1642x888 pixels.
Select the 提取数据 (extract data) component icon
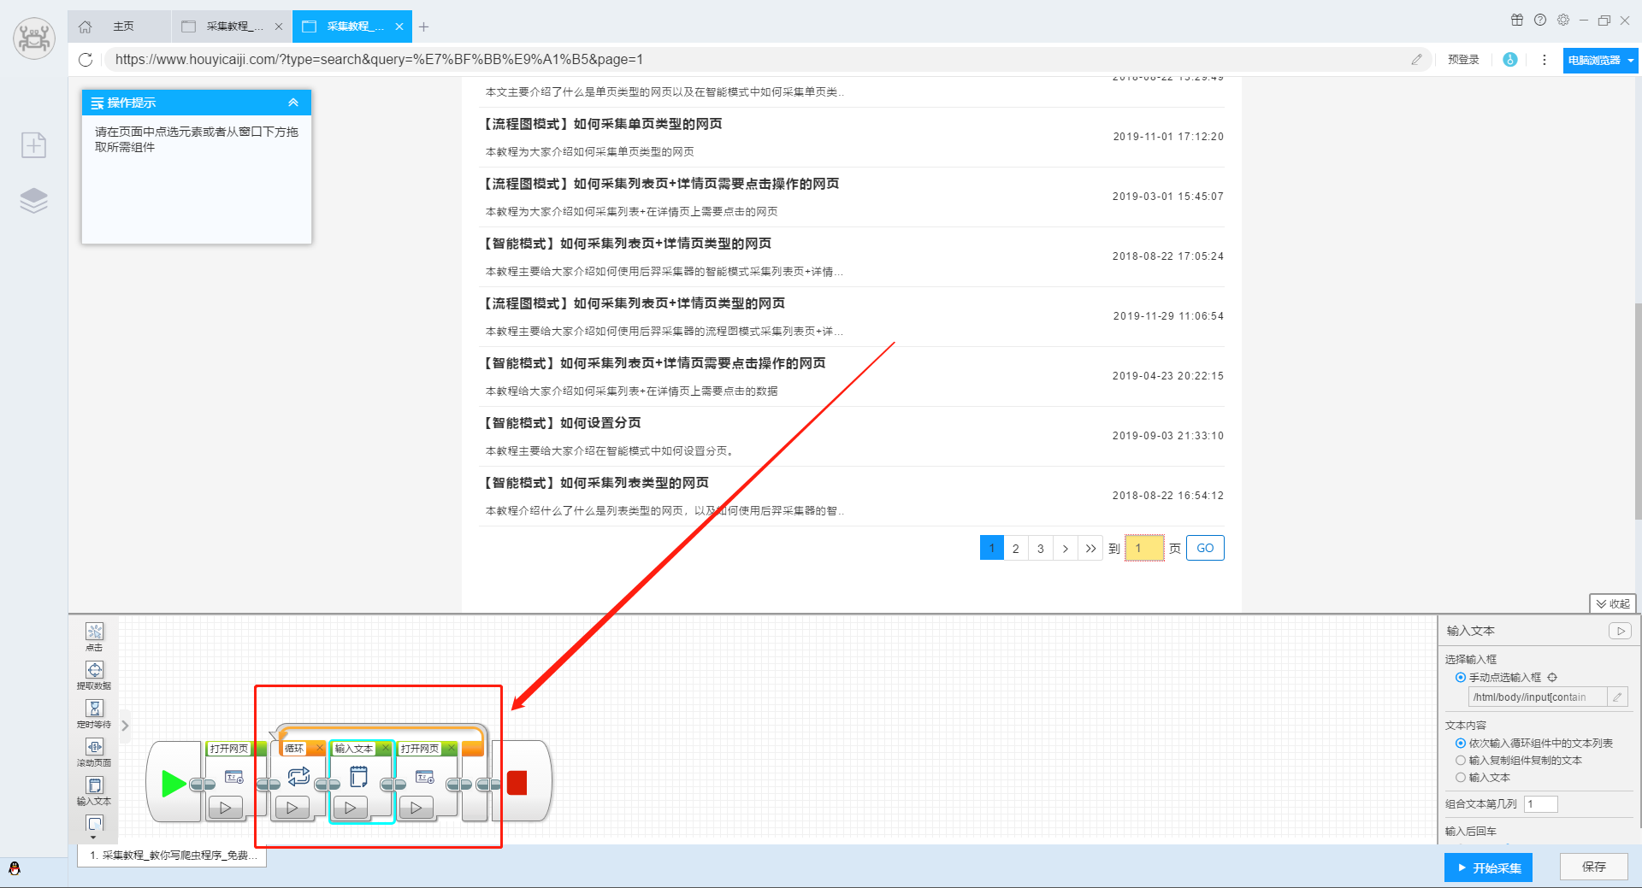94,670
